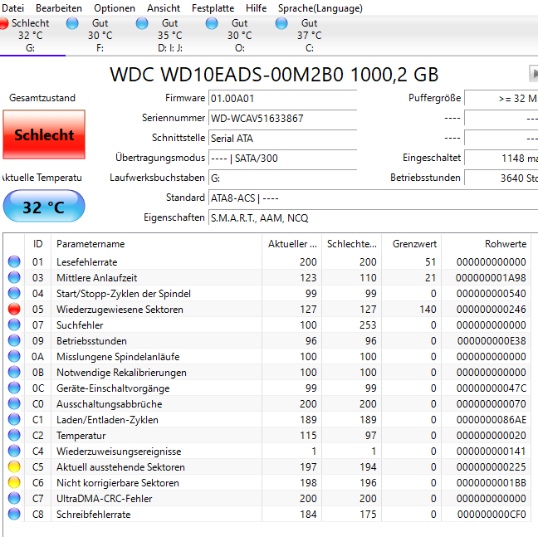Click the Aktueller column header
The image size is (538, 537).
[x=291, y=244]
